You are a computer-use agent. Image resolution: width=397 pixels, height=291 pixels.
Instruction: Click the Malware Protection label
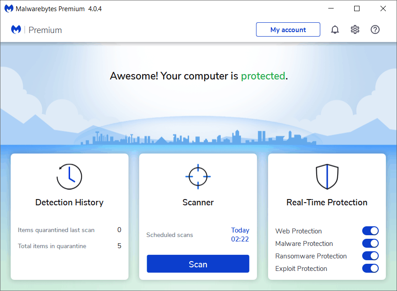click(304, 244)
